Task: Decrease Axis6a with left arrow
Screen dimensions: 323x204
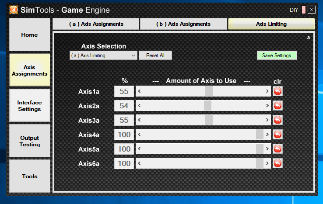Action: [x=139, y=163]
